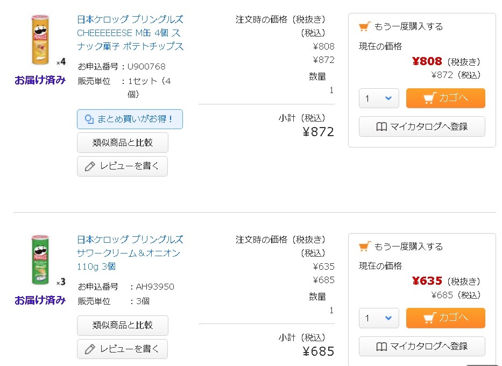Click the pencil icon on the first レビューを書く button
Screen dimensions: 502x366
point(90,166)
